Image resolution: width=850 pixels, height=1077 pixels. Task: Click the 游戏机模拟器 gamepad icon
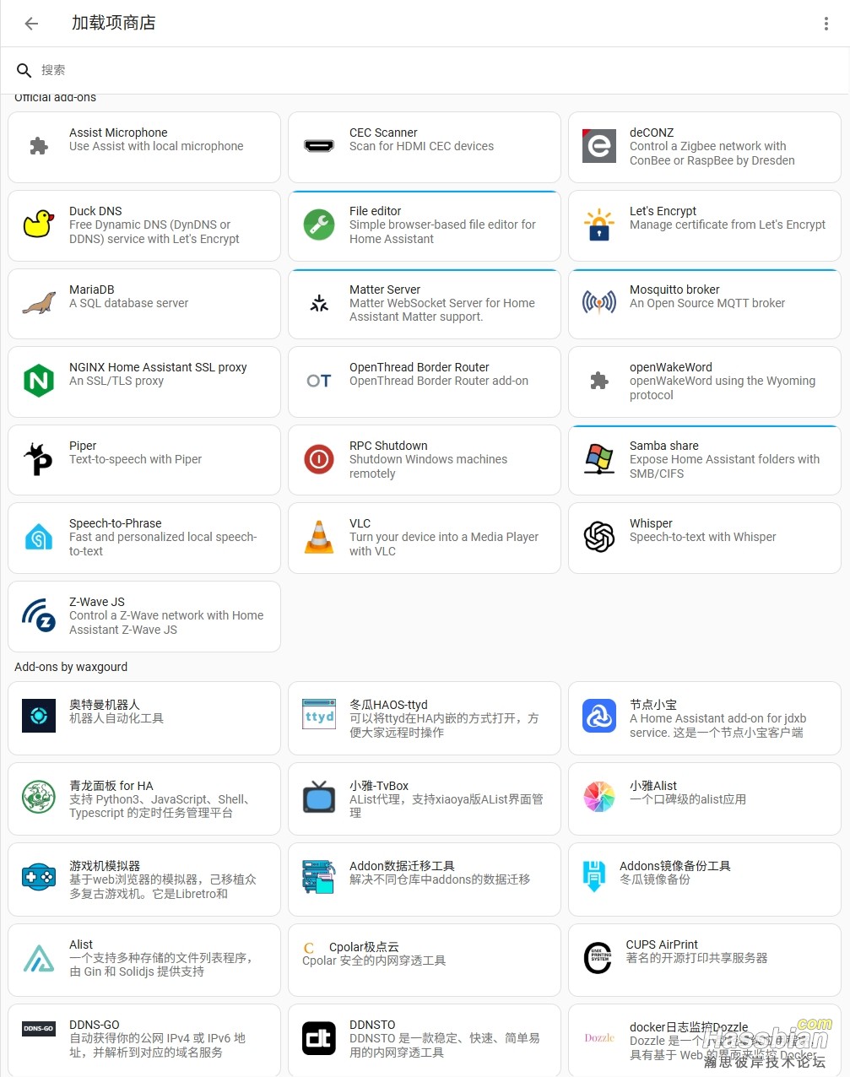click(x=39, y=877)
